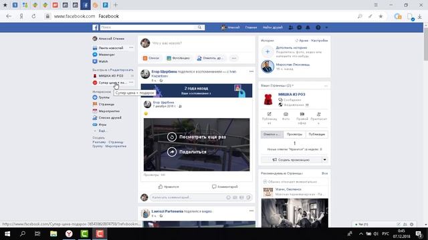This screenshot has width=428, height=240.
Task: Click the Создать промоакцию button
Action: pos(292,160)
